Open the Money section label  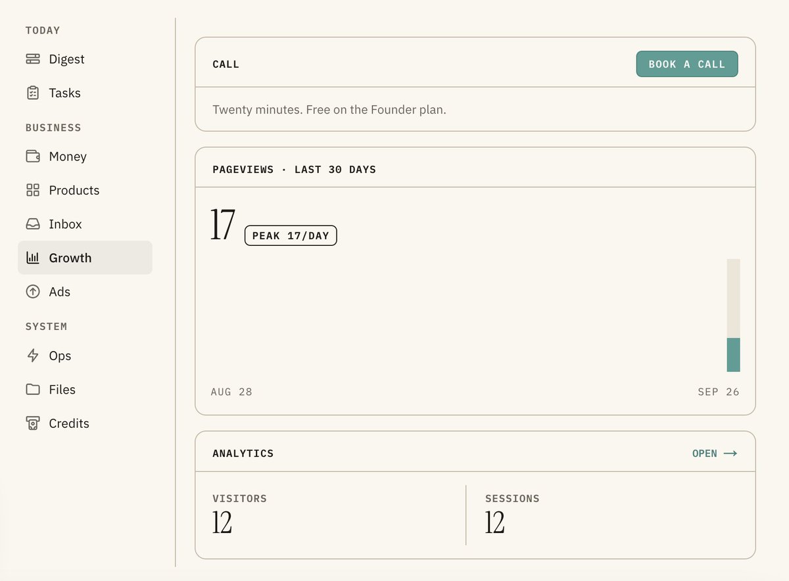68,156
